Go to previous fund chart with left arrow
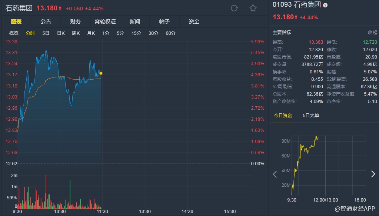Screen dimensions: 379x216 [275, 174]
